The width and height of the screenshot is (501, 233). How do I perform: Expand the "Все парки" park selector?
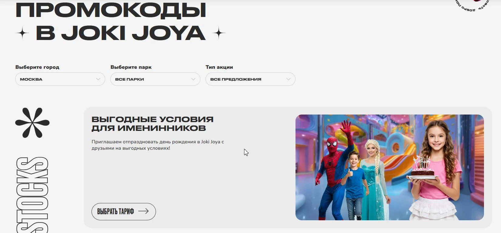click(155, 79)
